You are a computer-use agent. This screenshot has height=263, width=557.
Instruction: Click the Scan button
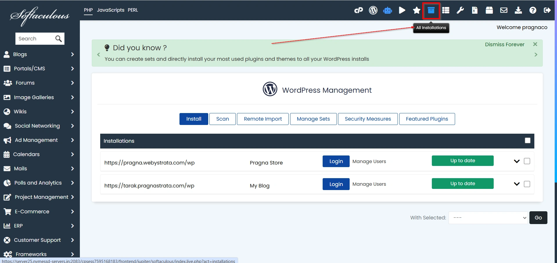222,119
